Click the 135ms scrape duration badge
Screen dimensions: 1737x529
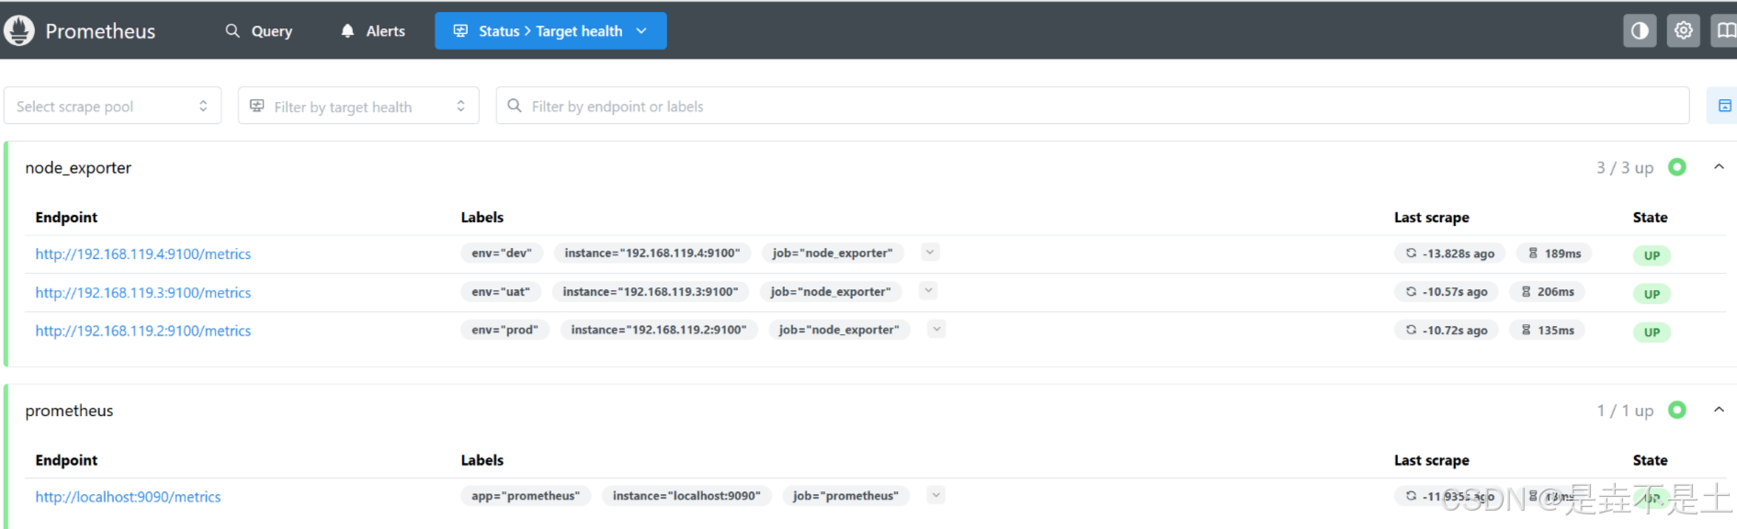click(1548, 331)
